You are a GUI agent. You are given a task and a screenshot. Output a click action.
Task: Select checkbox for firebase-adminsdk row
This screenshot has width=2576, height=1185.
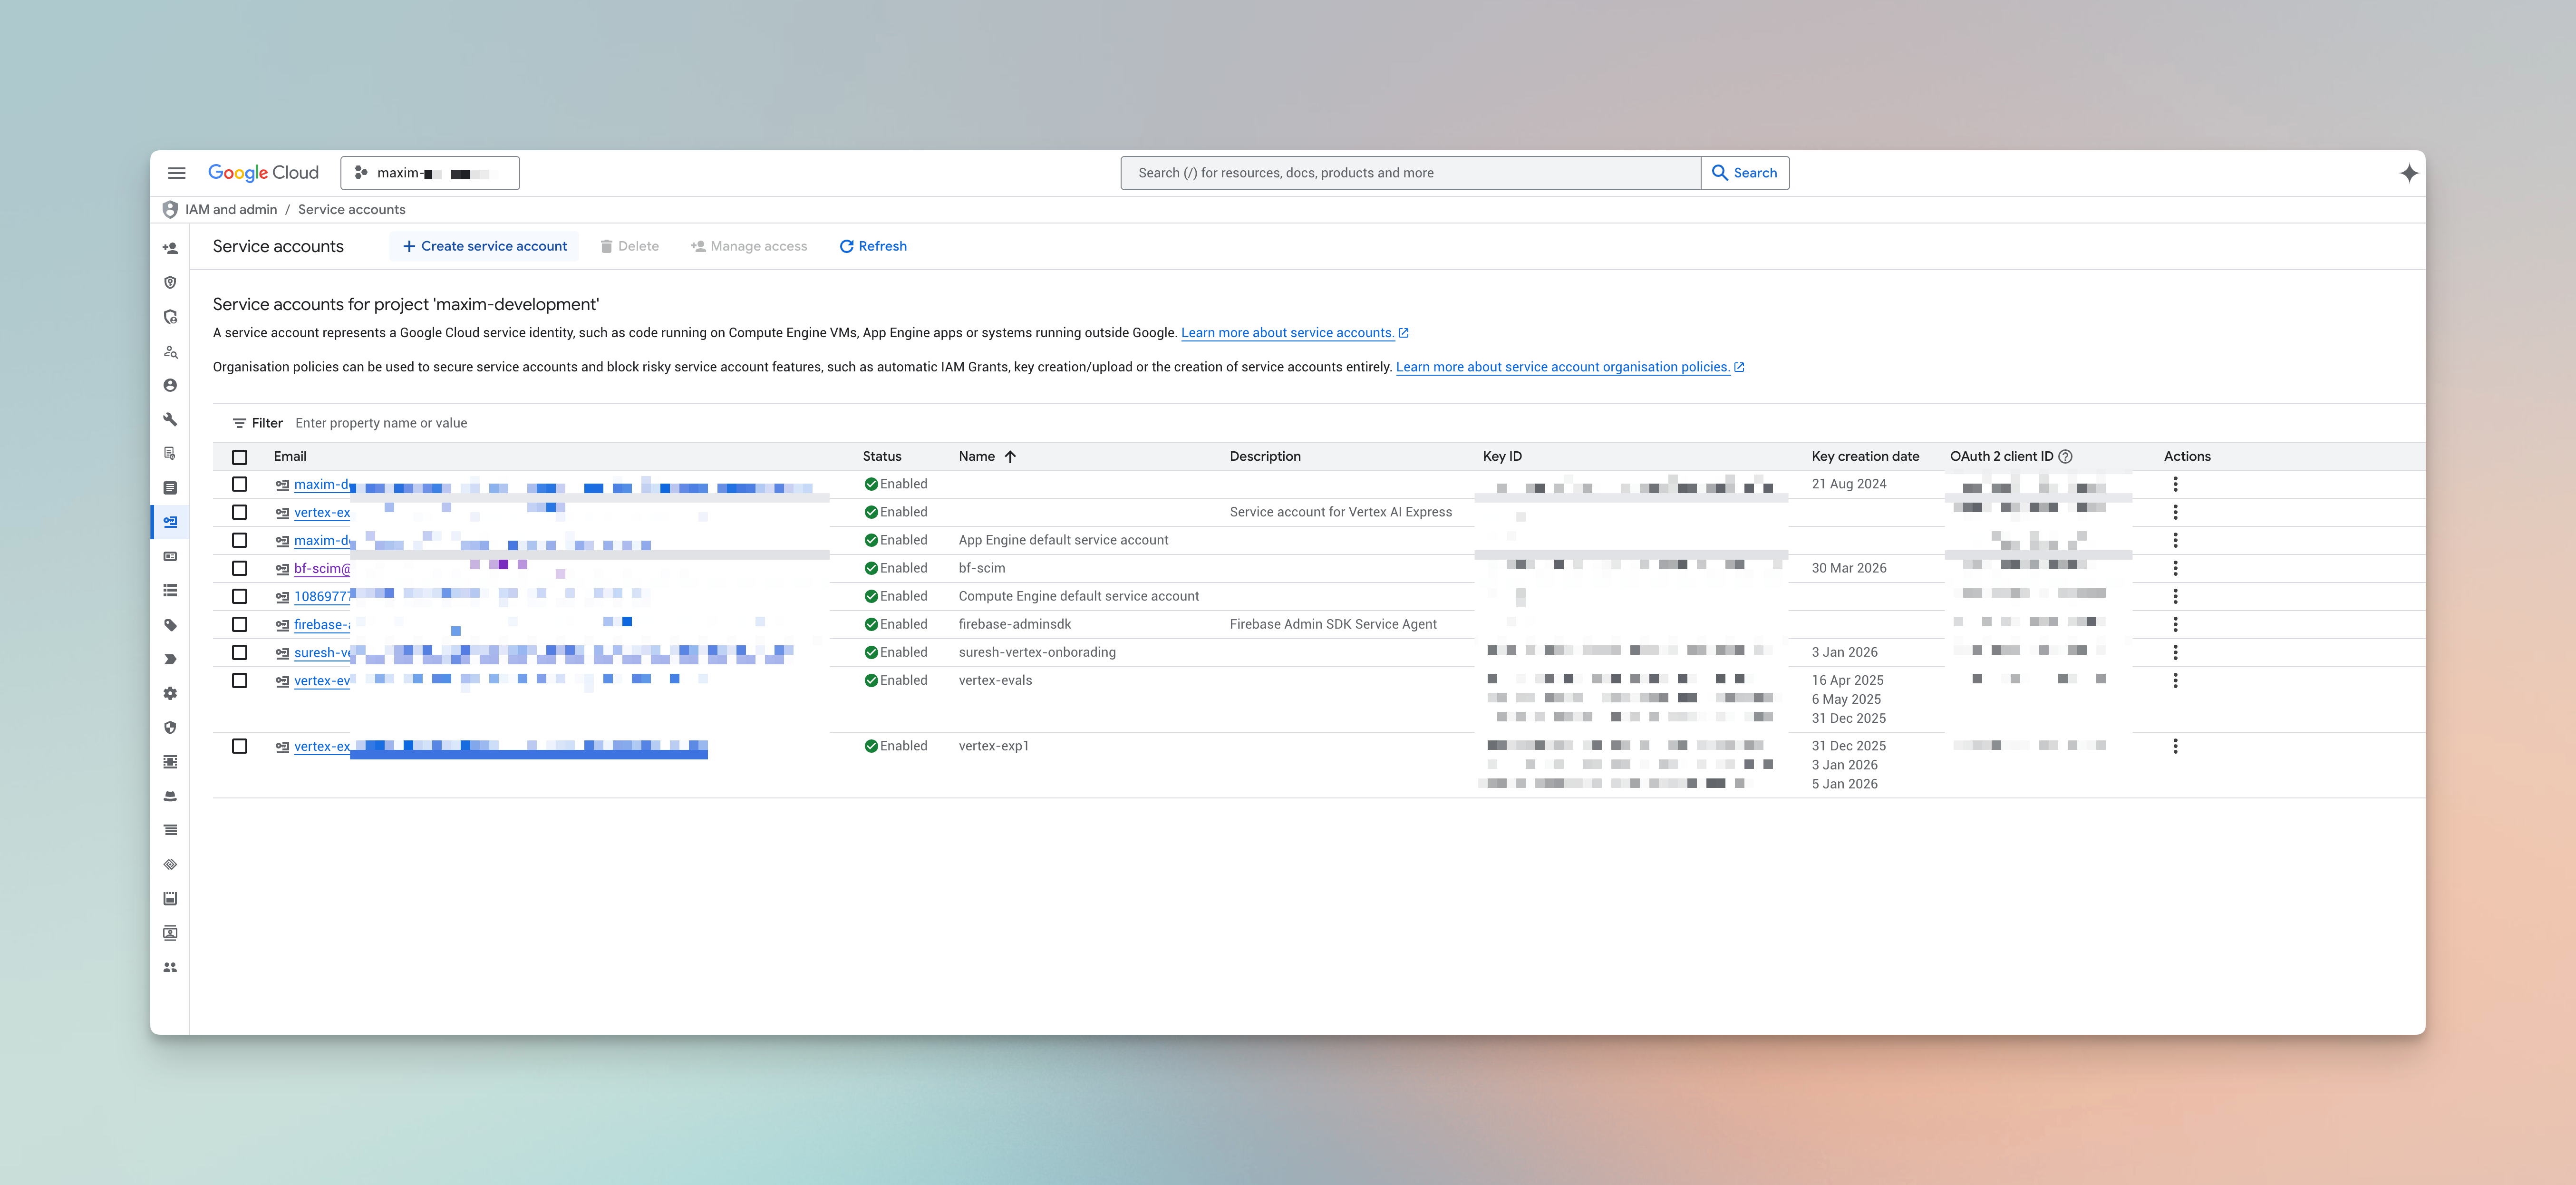240,624
